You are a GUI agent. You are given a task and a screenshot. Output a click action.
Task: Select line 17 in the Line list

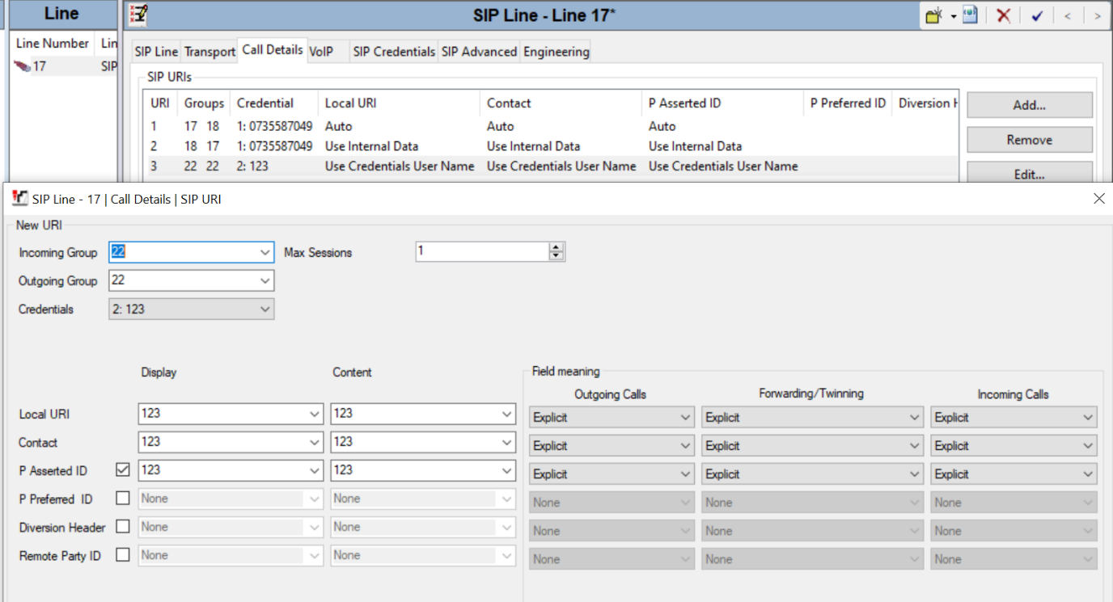65,66
